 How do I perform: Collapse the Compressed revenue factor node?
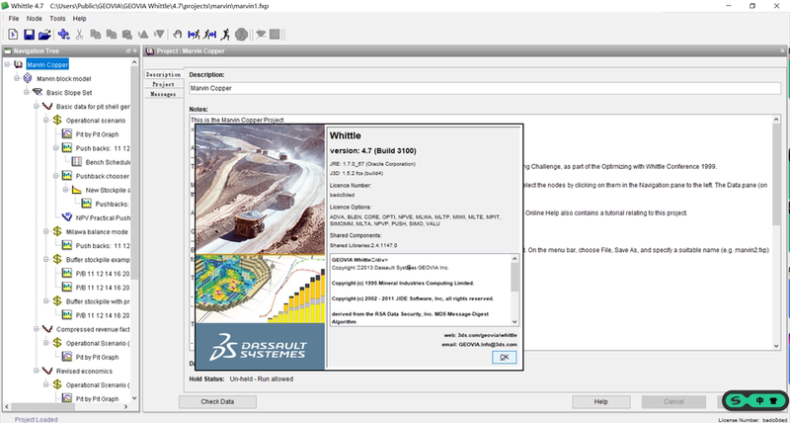tap(37, 329)
